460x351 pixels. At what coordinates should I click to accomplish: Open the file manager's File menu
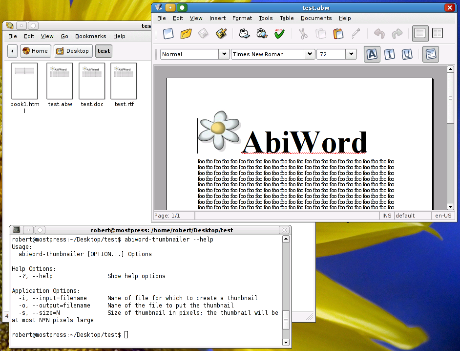pyautogui.click(x=12, y=36)
